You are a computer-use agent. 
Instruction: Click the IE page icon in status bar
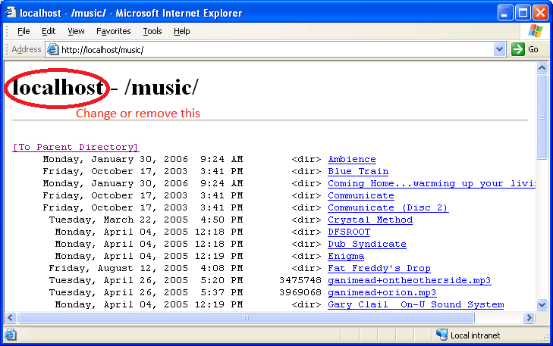(10, 335)
